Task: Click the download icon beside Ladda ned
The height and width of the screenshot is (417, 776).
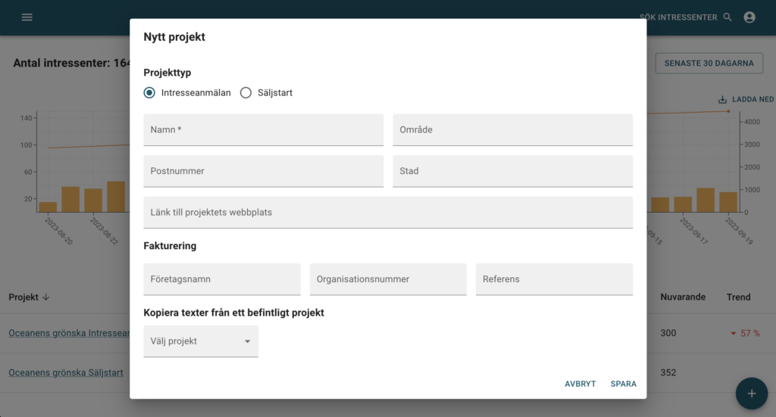Action: (722, 100)
